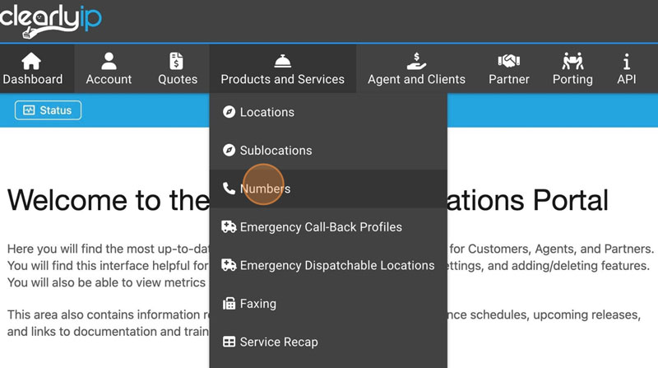Open the Agent and Clients menu
Screen dimensions: 658x368
(x=416, y=79)
